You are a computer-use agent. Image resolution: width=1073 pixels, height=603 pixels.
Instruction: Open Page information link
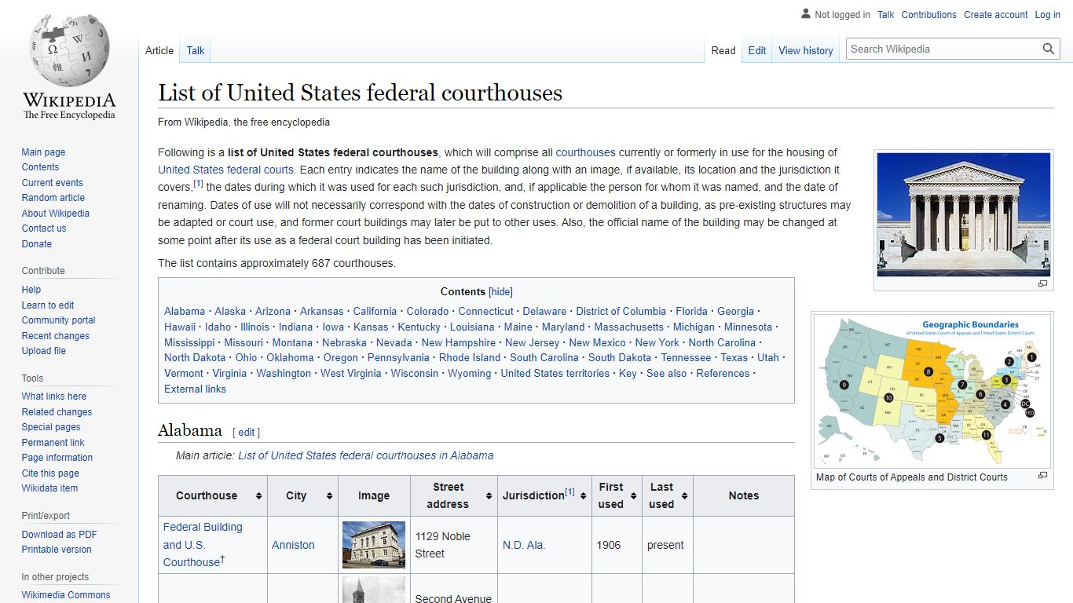(x=57, y=458)
